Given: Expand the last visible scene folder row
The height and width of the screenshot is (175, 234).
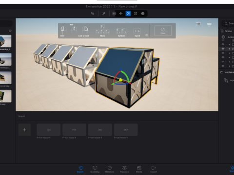Looking at the screenshot, I should [x=230, y=66].
